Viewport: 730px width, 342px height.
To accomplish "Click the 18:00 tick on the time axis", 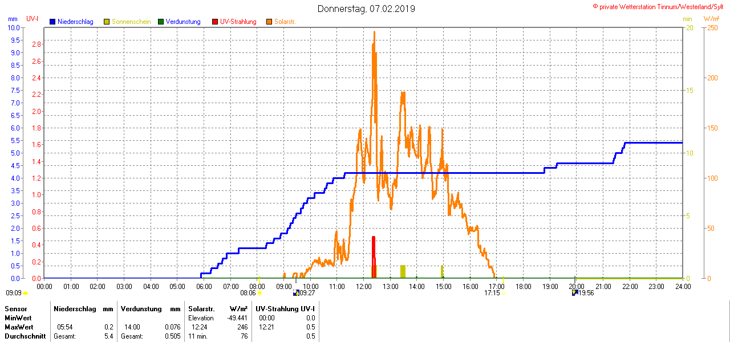I will pyautogui.click(x=523, y=286).
